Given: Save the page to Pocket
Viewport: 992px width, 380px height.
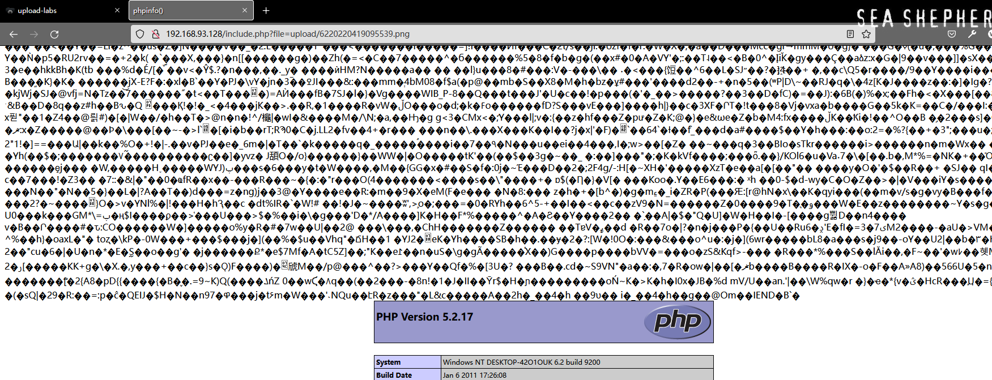Looking at the screenshot, I should tap(952, 34).
